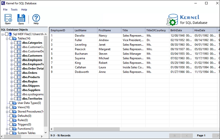Click the Kernel app icon in title bar
The image size is (220, 139).
tap(3, 3)
